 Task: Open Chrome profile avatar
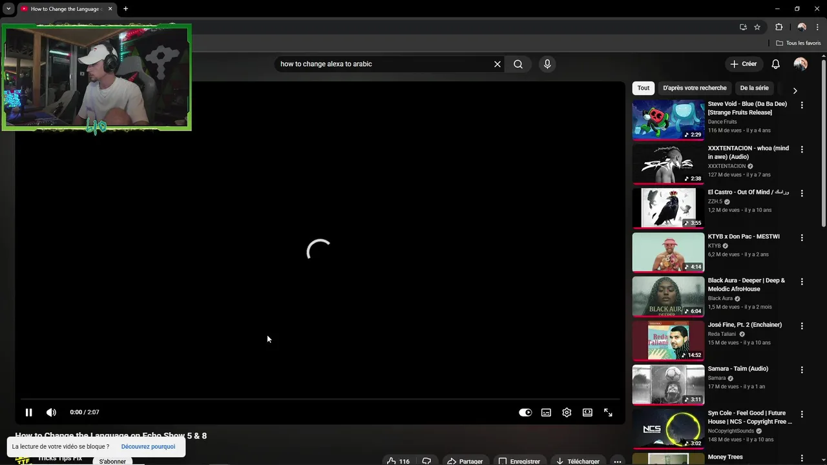click(802, 27)
